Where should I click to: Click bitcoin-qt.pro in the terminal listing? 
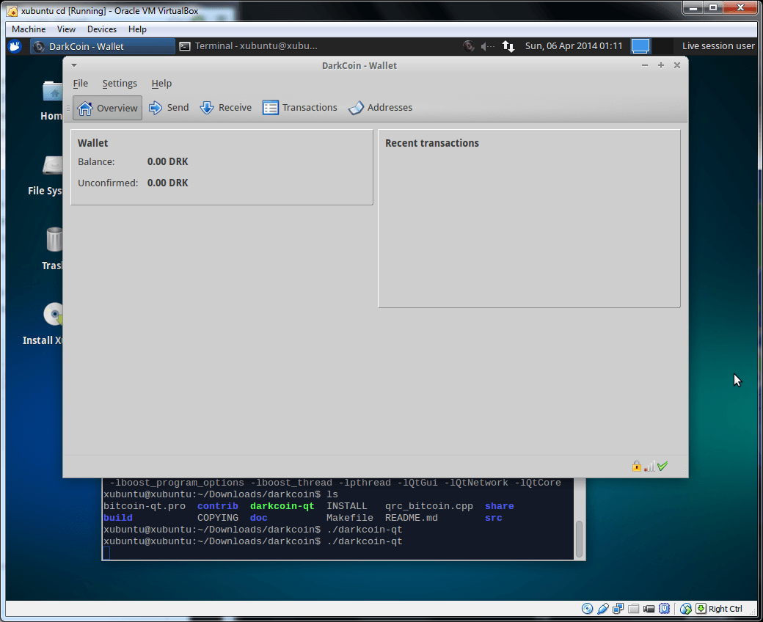coord(145,506)
